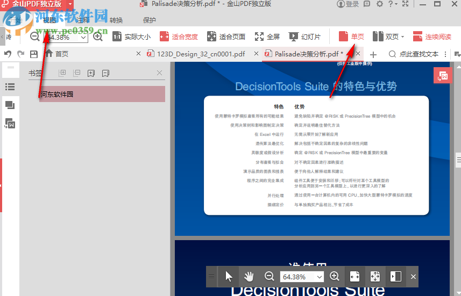
Task: Close the 首页 tab
Action: 138,53
